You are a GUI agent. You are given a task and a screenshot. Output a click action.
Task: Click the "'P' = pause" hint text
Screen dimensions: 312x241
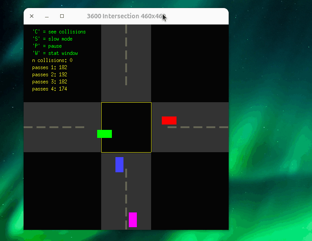point(47,46)
